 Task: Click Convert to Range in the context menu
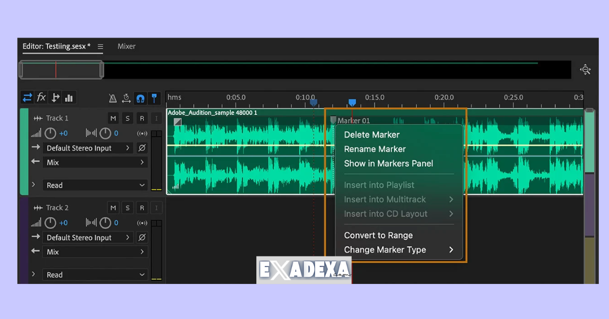378,235
